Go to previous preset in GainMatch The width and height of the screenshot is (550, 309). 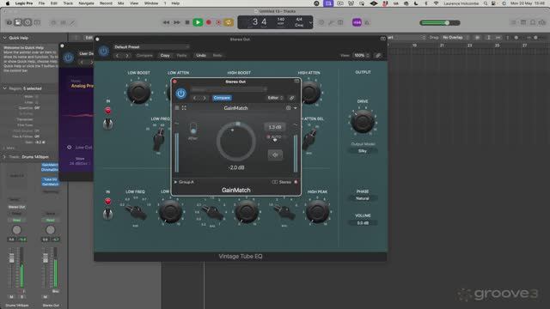tap(195, 98)
